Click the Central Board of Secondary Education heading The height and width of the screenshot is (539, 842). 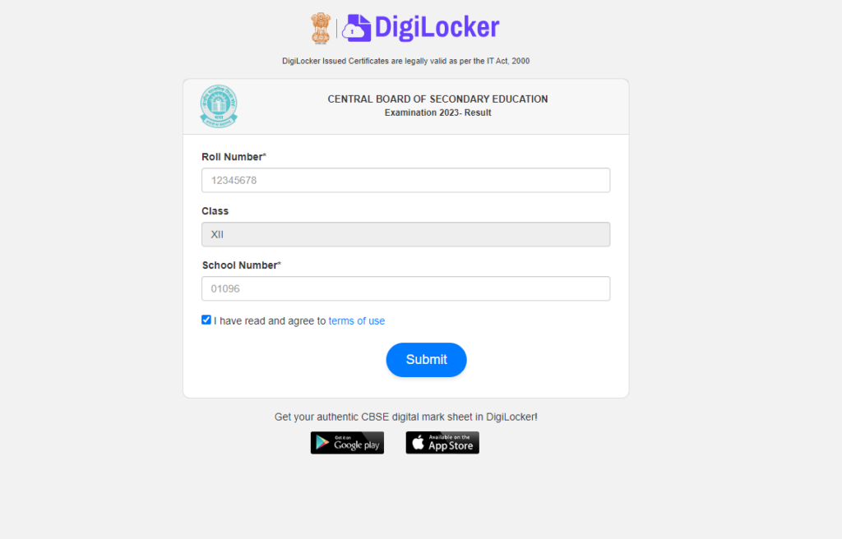tap(437, 99)
